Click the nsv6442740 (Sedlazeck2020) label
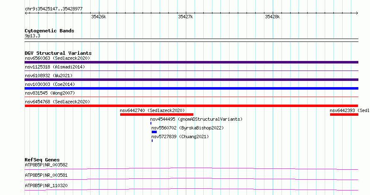The width and height of the screenshot is (370, 195). pyautogui.click(x=152, y=110)
